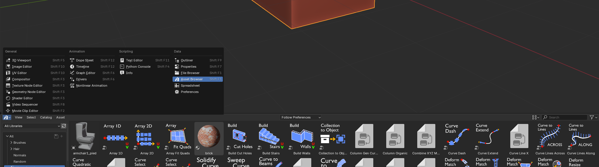Open the editor type dropdown button
The height and width of the screenshot is (167, 599).
7,117
